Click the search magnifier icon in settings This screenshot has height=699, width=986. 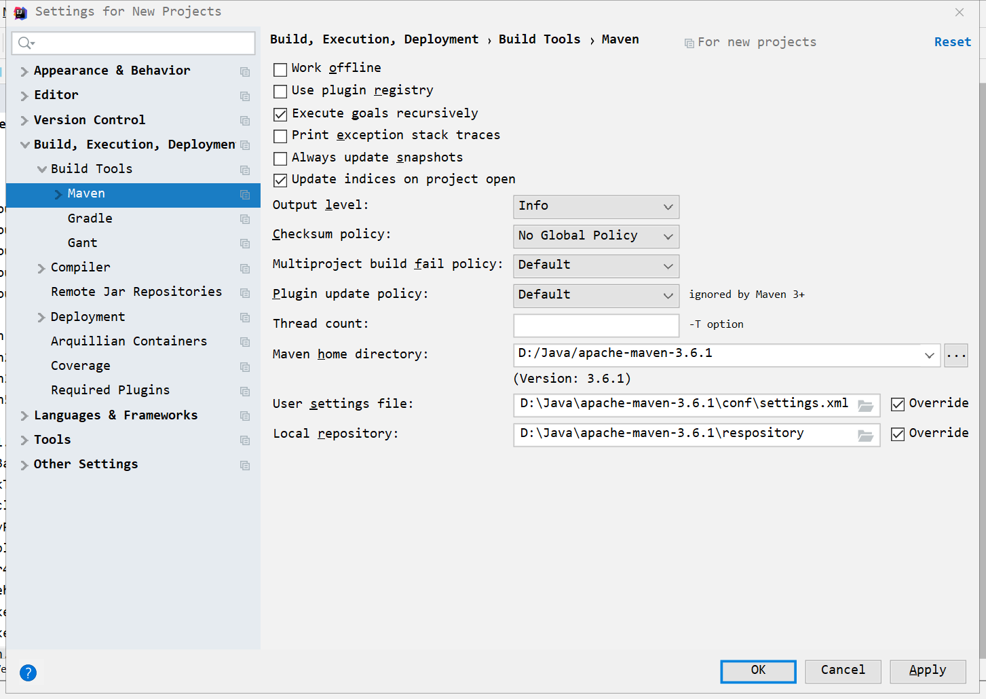click(x=26, y=43)
